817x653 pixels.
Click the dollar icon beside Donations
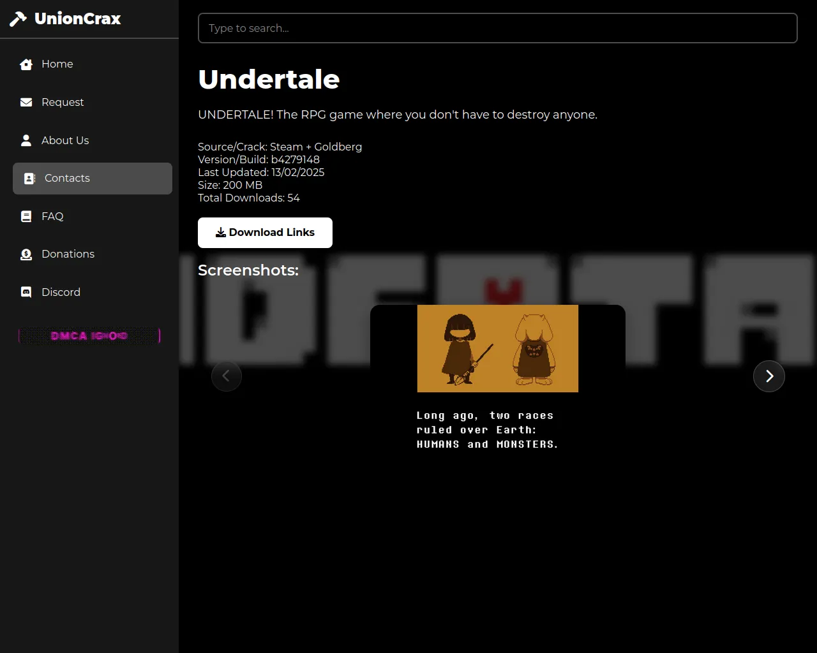click(26, 254)
